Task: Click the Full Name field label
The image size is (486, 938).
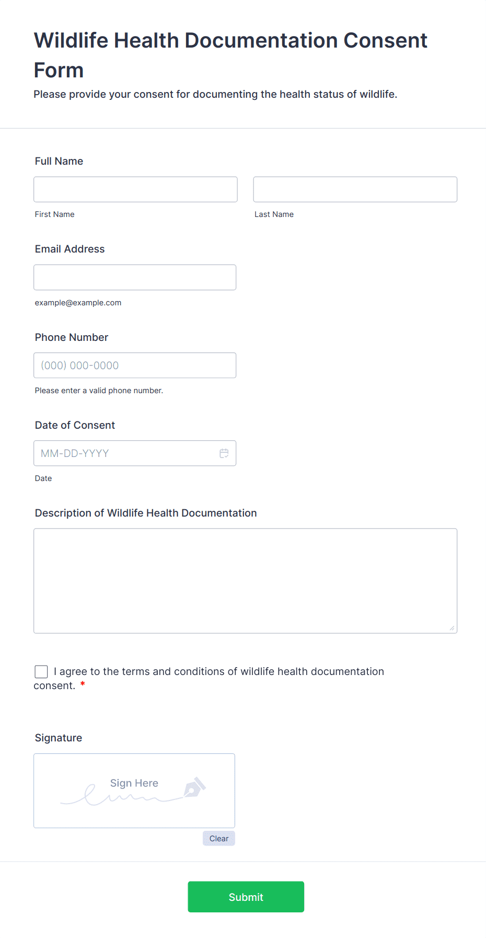Action: coord(59,161)
